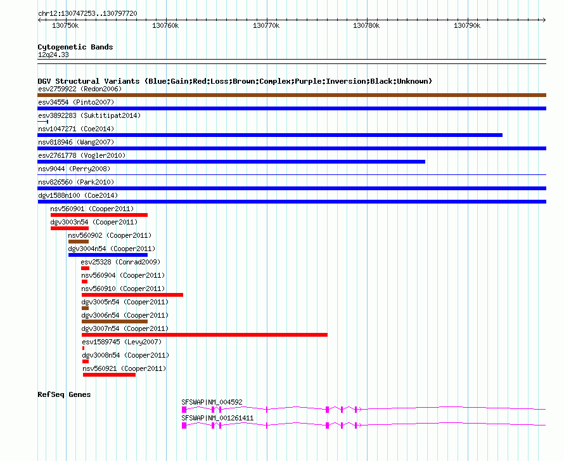Select the long red dgv3007n54 variant bar
564x461 pixels.
coord(204,335)
